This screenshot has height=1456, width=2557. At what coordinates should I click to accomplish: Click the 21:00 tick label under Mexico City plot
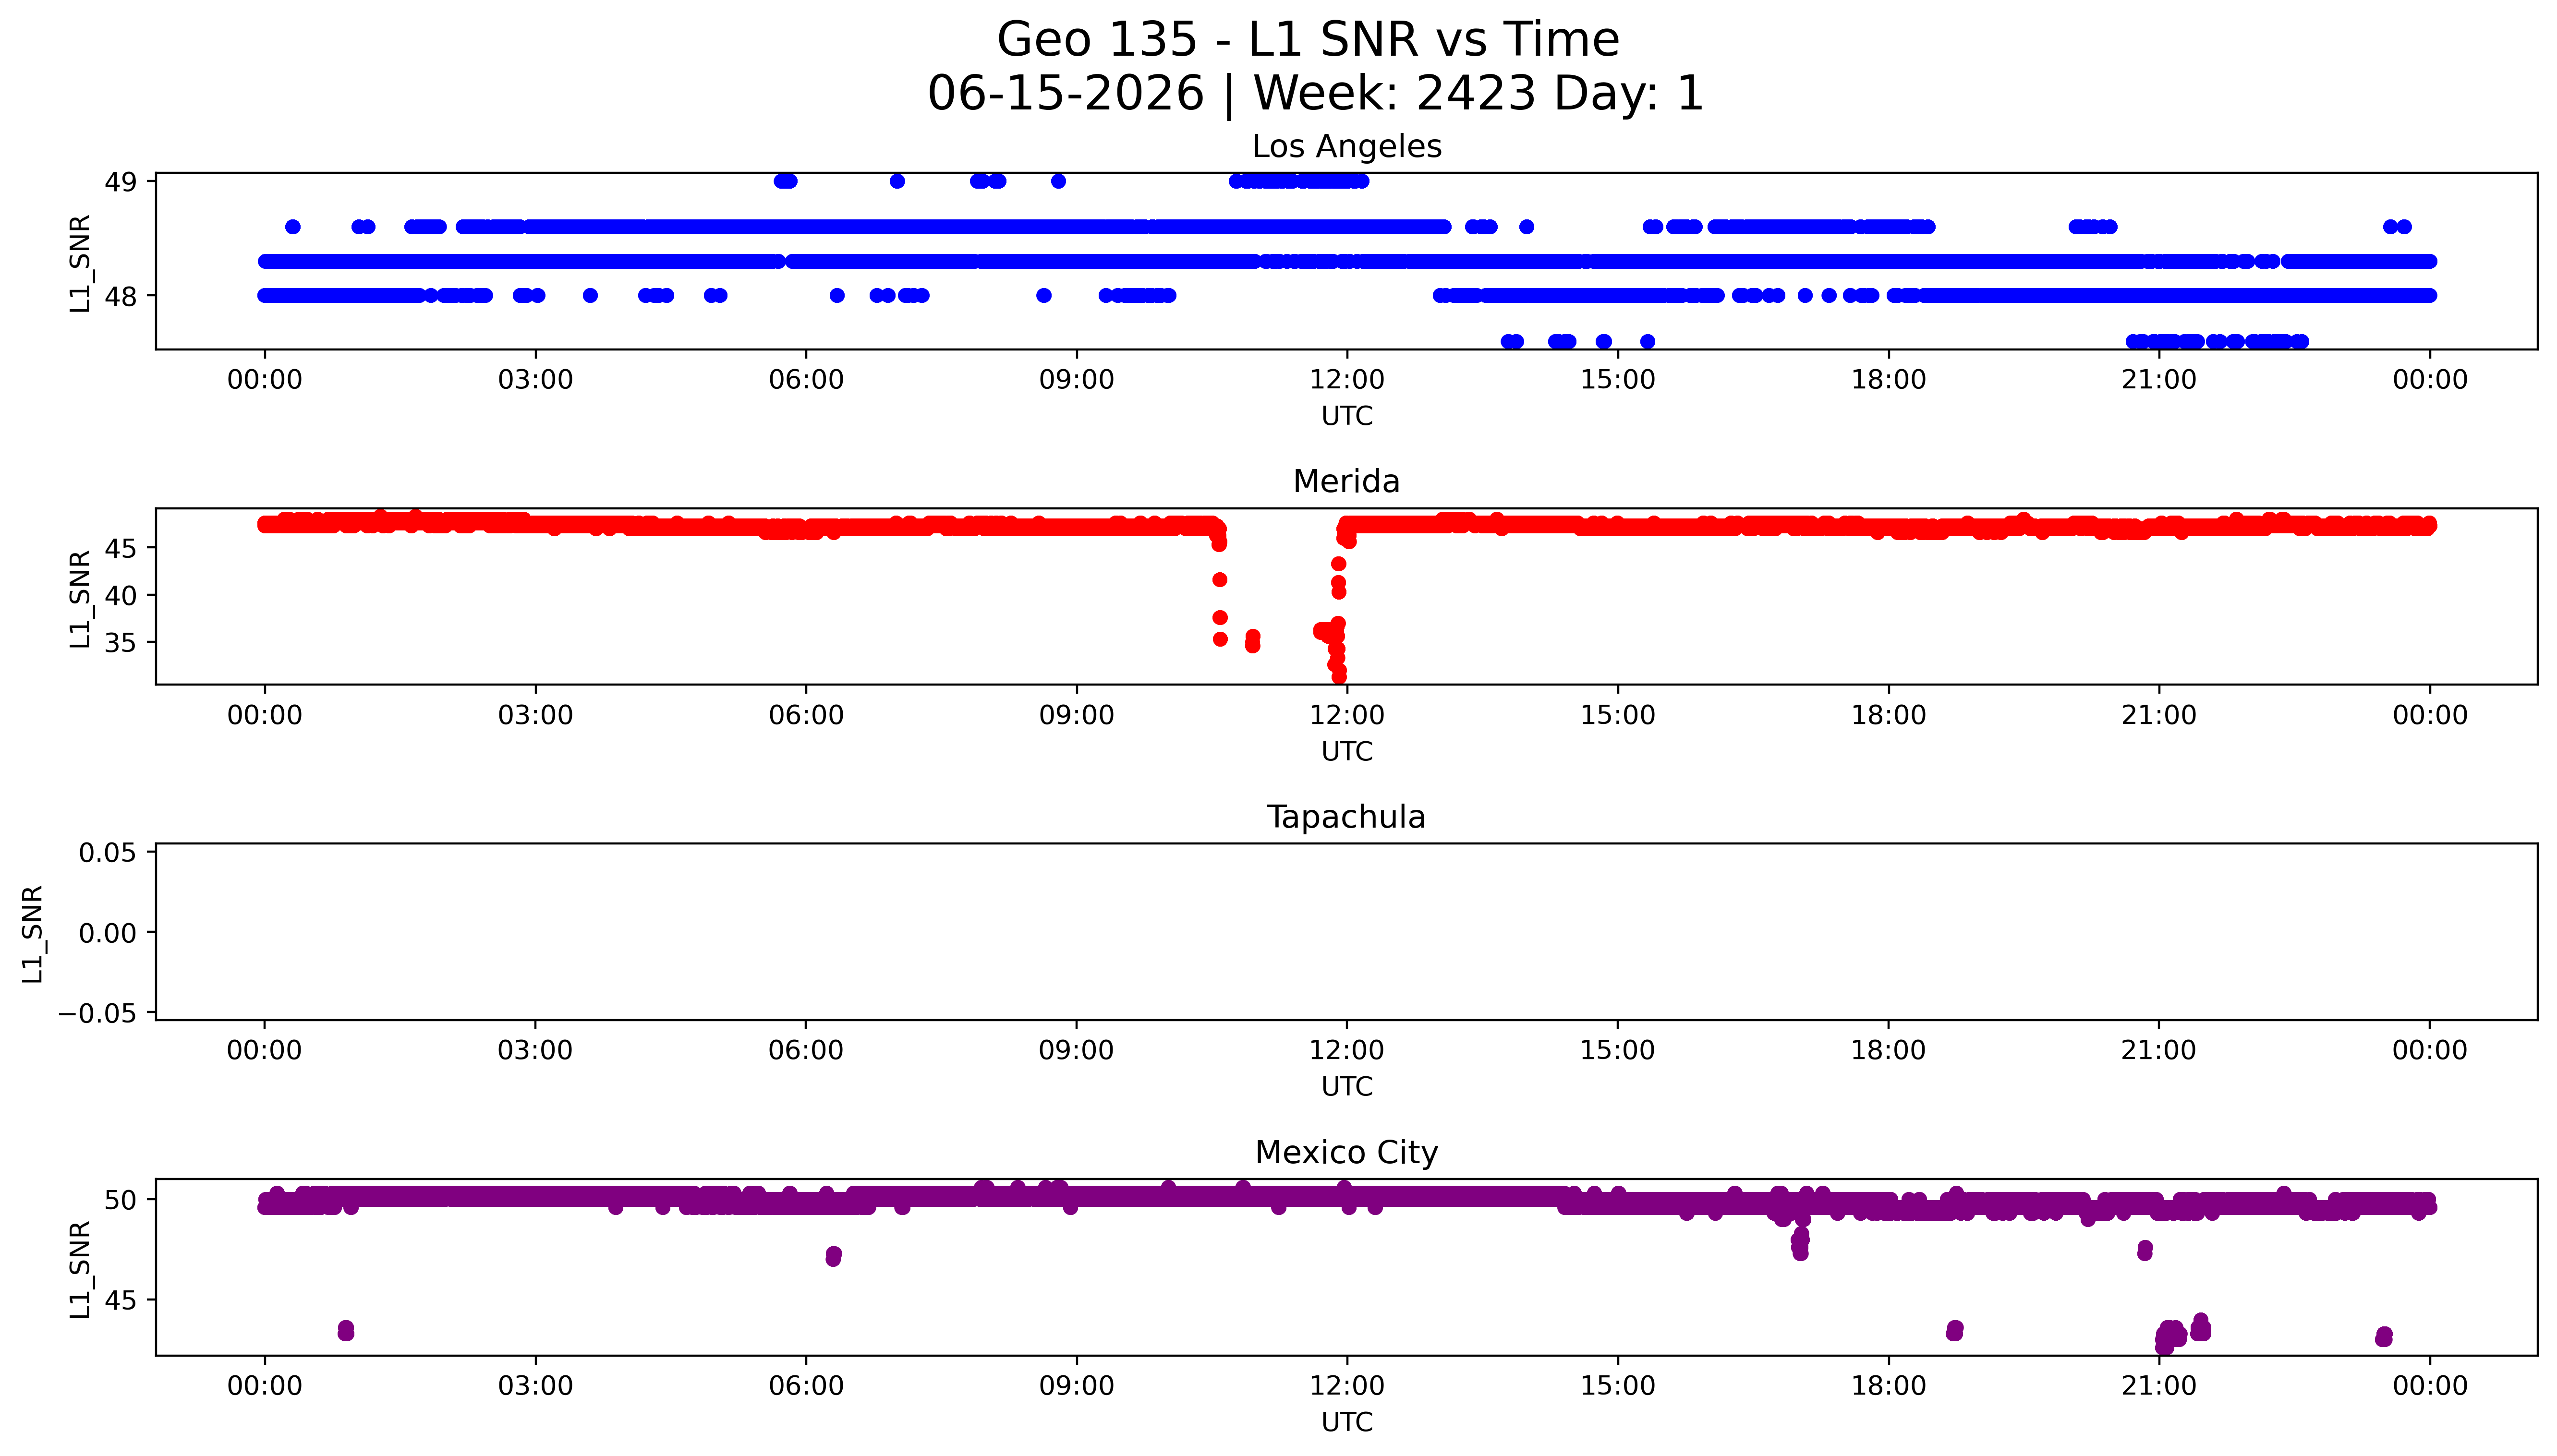pyautogui.click(x=2159, y=1386)
